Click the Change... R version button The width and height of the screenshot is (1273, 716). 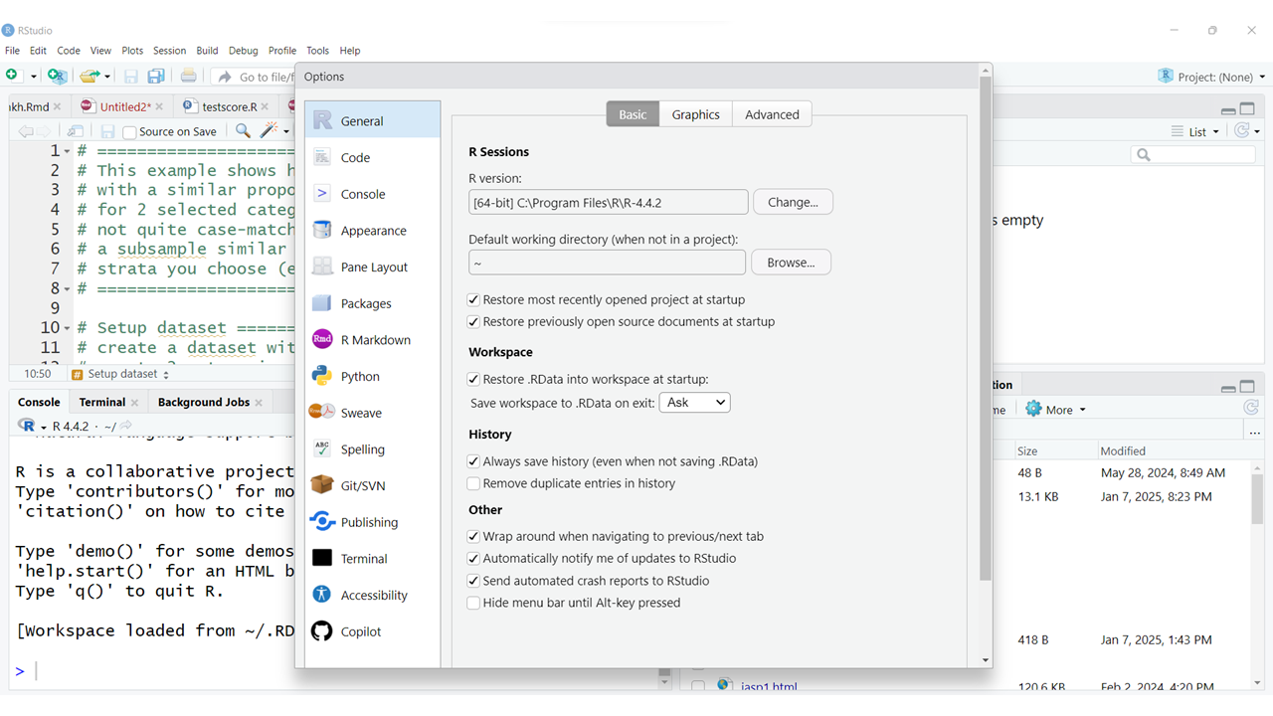click(x=793, y=202)
